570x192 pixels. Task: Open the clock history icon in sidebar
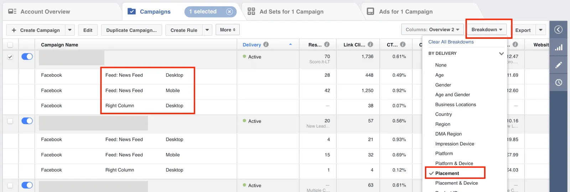tap(558, 82)
